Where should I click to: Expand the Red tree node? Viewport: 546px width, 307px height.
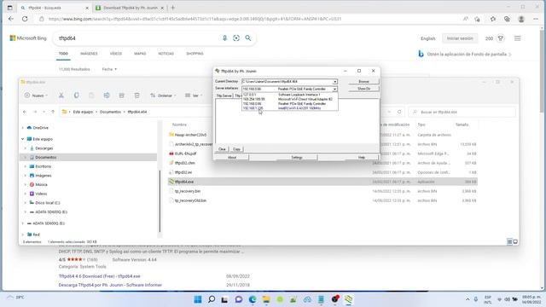coord(23,235)
